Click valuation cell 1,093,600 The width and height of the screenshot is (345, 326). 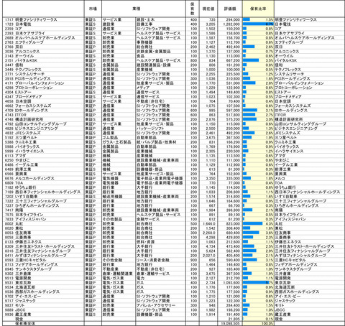[230, 283]
